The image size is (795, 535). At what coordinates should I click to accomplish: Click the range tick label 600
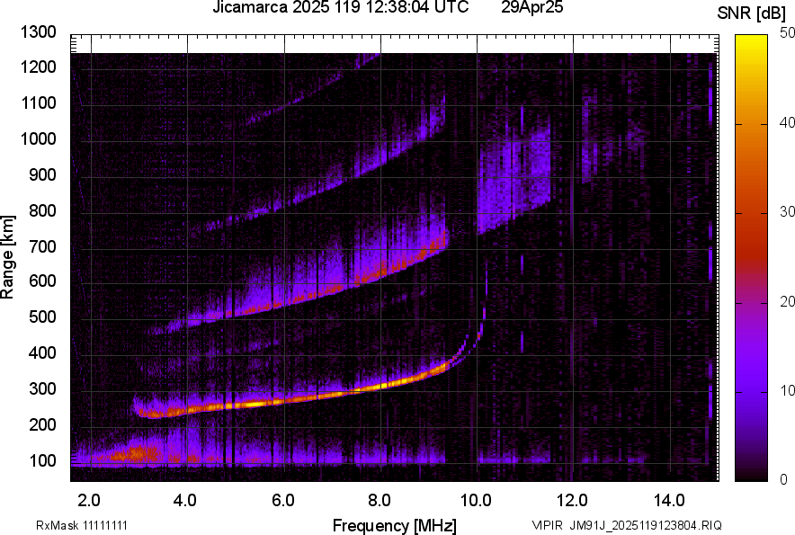[42, 281]
